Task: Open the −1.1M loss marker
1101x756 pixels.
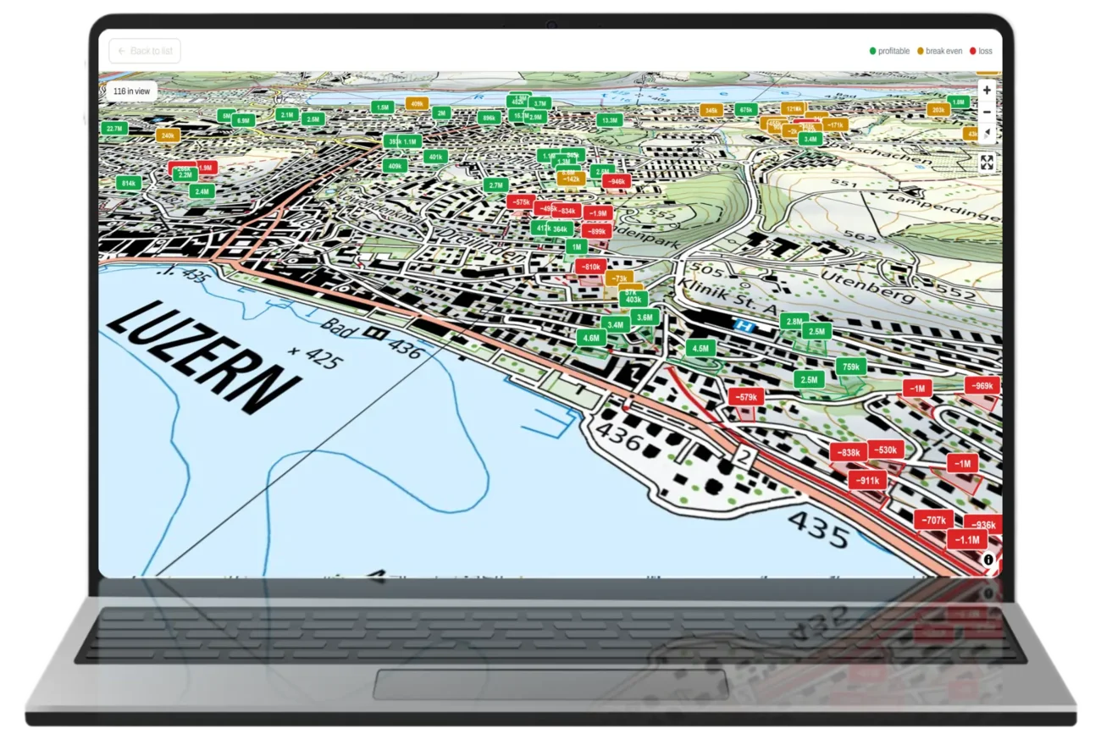Action: point(967,540)
